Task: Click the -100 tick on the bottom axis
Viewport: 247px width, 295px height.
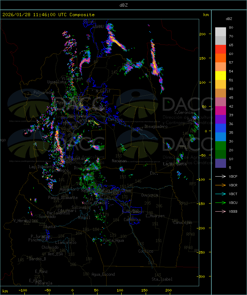Action: (23, 290)
